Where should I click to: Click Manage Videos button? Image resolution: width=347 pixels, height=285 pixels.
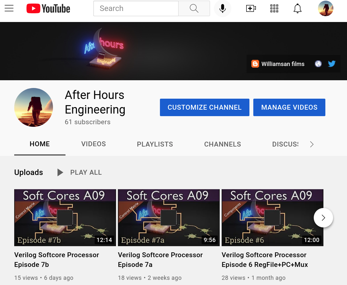(x=289, y=107)
